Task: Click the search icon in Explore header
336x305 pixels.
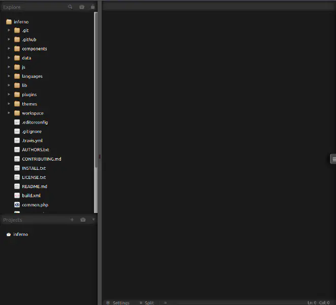Action: [x=71, y=7]
